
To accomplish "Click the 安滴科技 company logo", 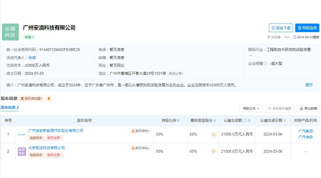I will pos(10,32).
